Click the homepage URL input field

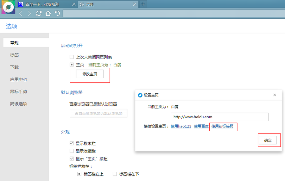[219, 117]
